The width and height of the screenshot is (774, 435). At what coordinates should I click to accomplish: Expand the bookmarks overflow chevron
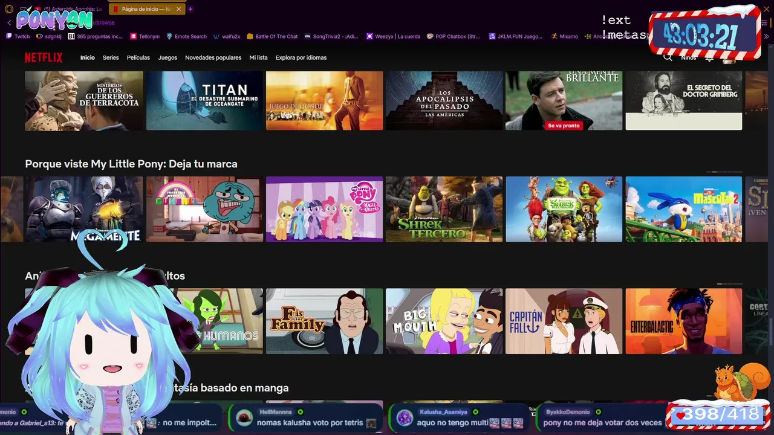[x=767, y=36]
